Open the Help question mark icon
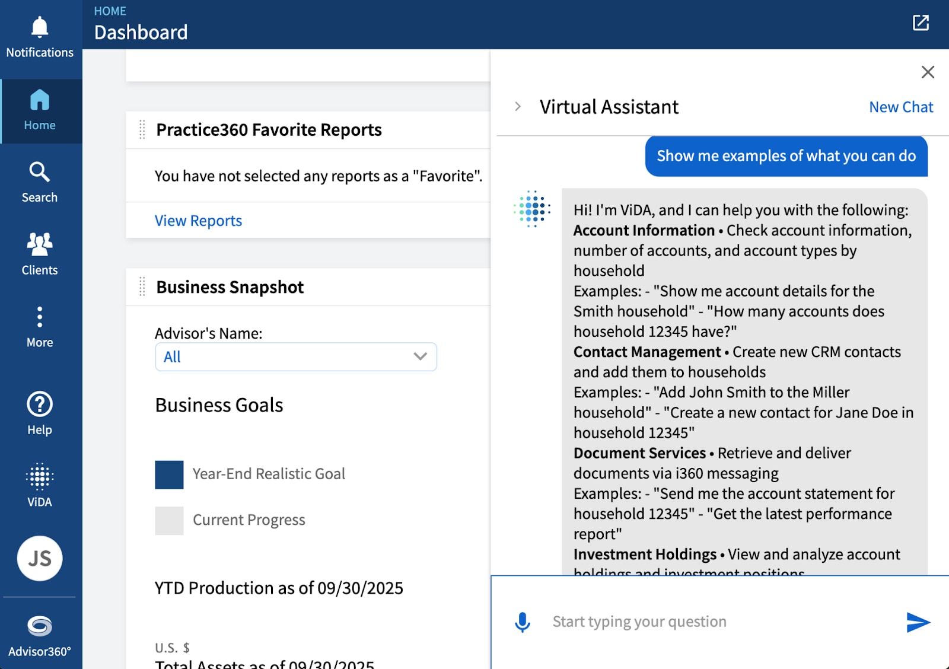 [x=40, y=404]
